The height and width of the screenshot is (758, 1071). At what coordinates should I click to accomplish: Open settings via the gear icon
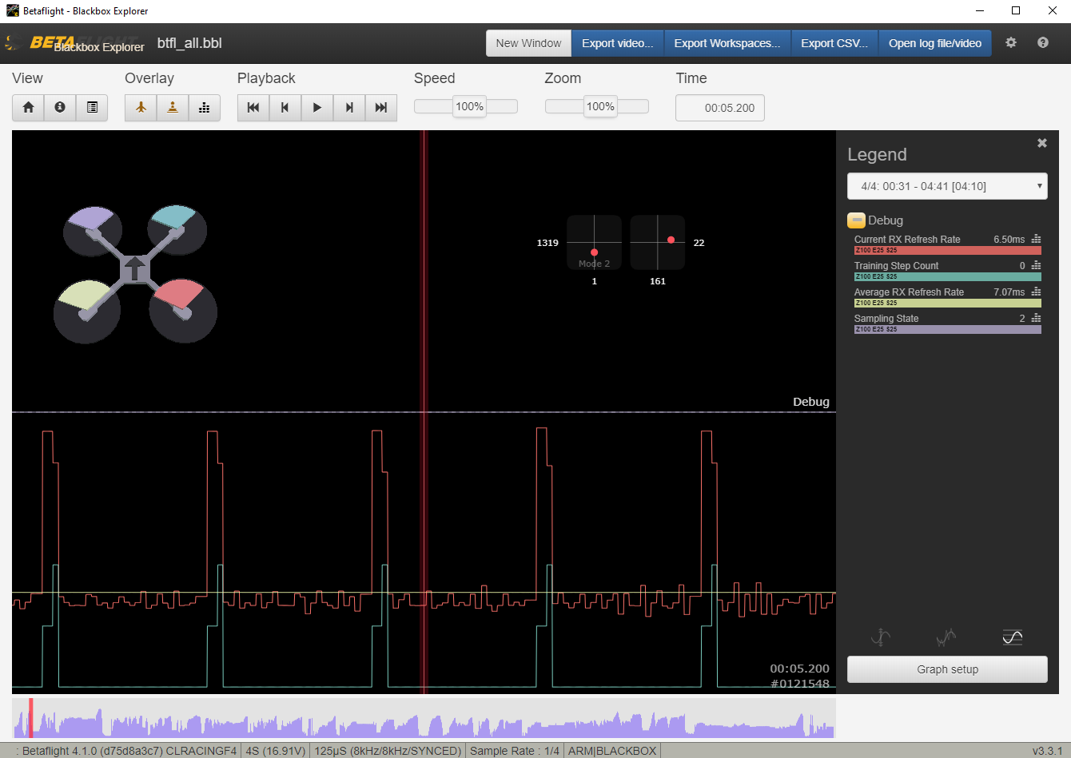pos(1011,42)
